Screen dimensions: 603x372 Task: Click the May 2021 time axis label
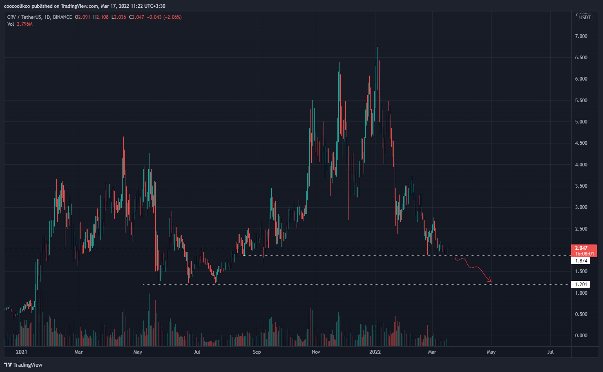point(138,352)
